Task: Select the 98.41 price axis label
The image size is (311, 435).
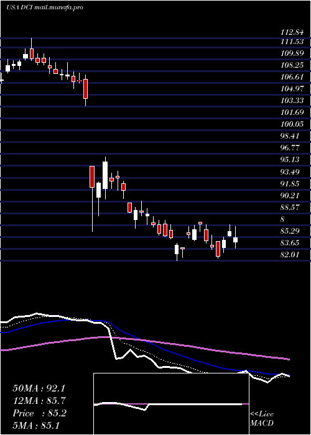Action: pyautogui.click(x=290, y=136)
